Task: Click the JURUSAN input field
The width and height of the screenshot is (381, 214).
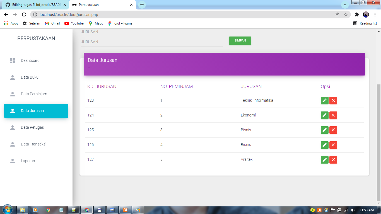Action: point(152,42)
